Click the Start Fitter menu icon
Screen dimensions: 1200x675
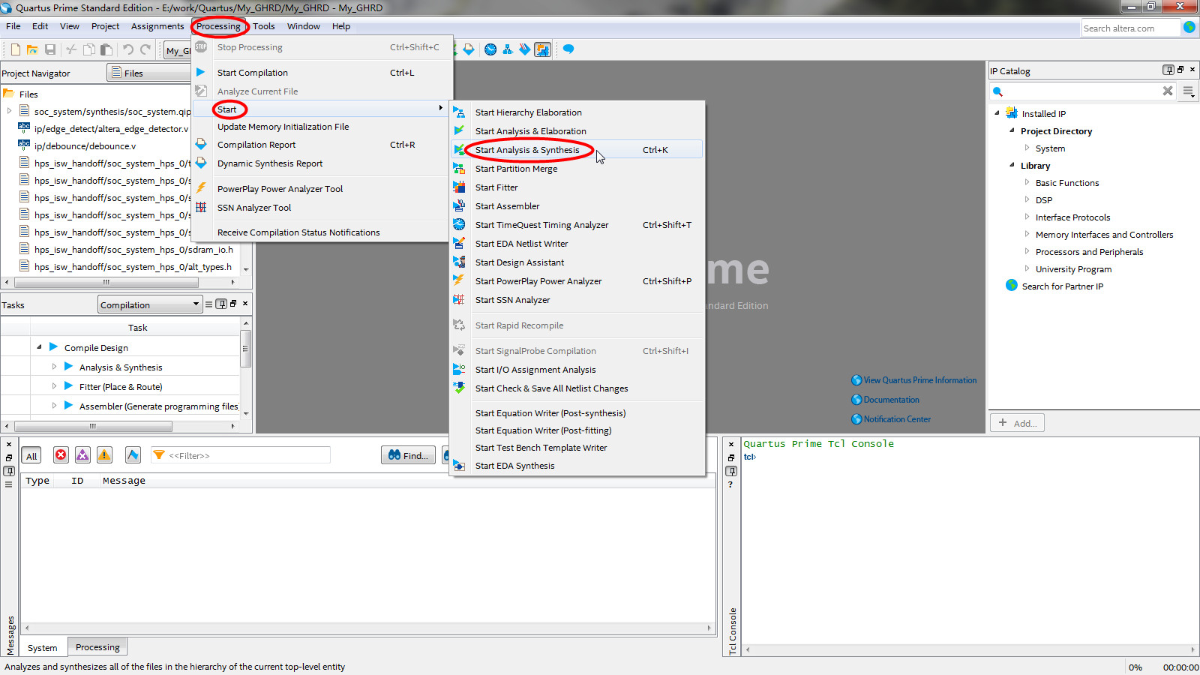pos(459,187)
